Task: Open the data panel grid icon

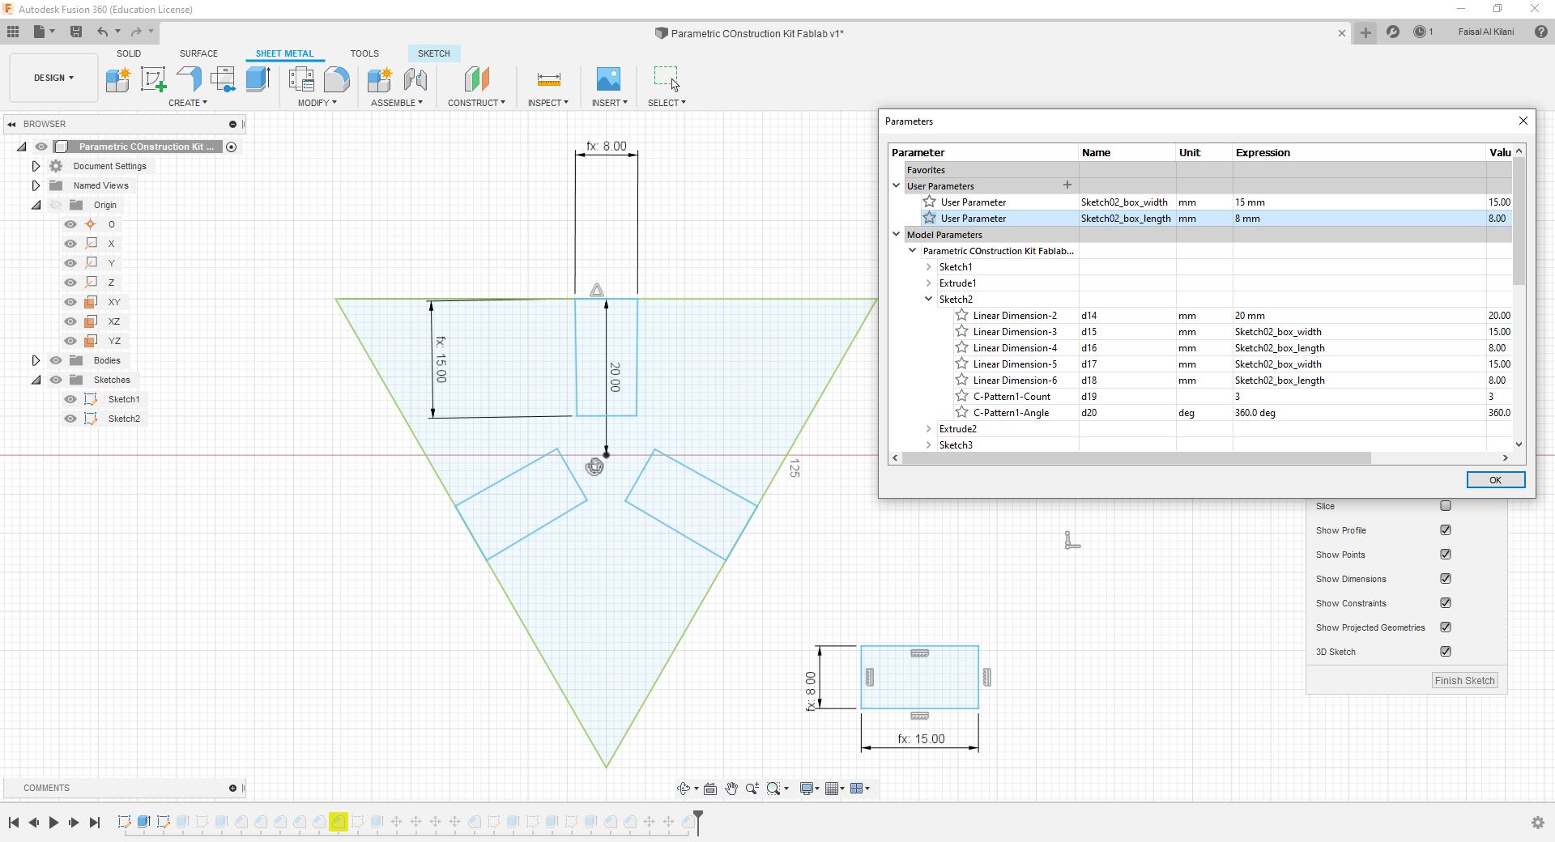Action: (x=13, y=32)
